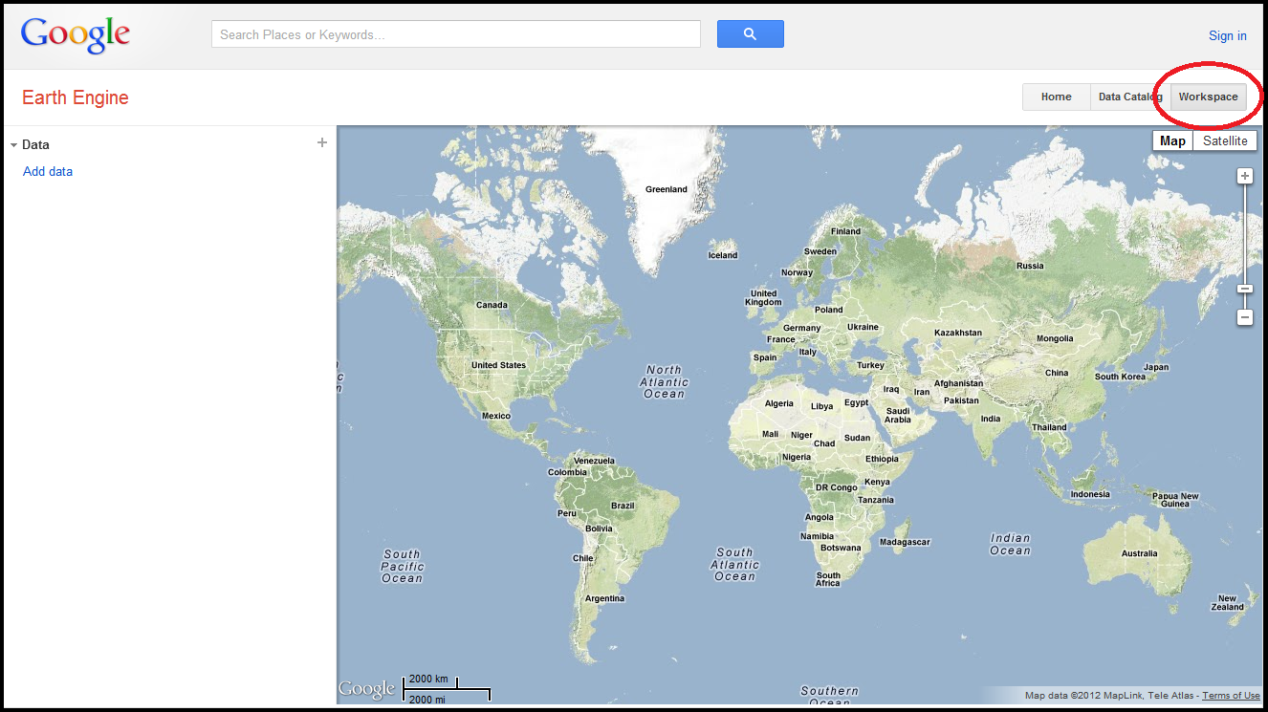
Task: Click the zoom slider handle
Action: click(1245, 289)
